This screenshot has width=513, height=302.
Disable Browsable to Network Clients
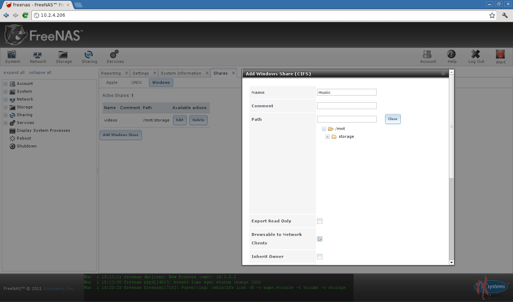(319, 239)
